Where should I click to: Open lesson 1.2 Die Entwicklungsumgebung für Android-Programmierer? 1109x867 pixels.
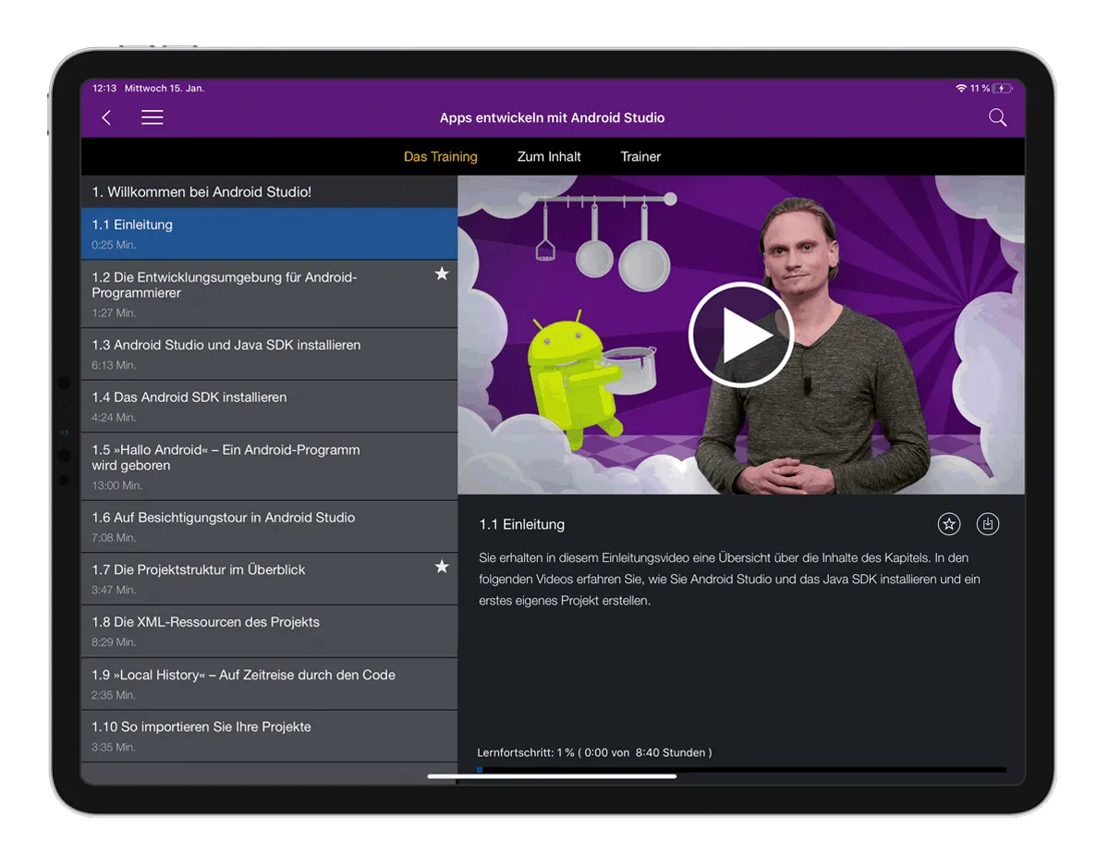[x=269, y=294]
